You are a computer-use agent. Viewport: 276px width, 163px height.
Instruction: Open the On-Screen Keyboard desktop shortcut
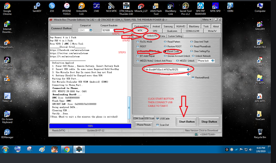click(7, 117)
